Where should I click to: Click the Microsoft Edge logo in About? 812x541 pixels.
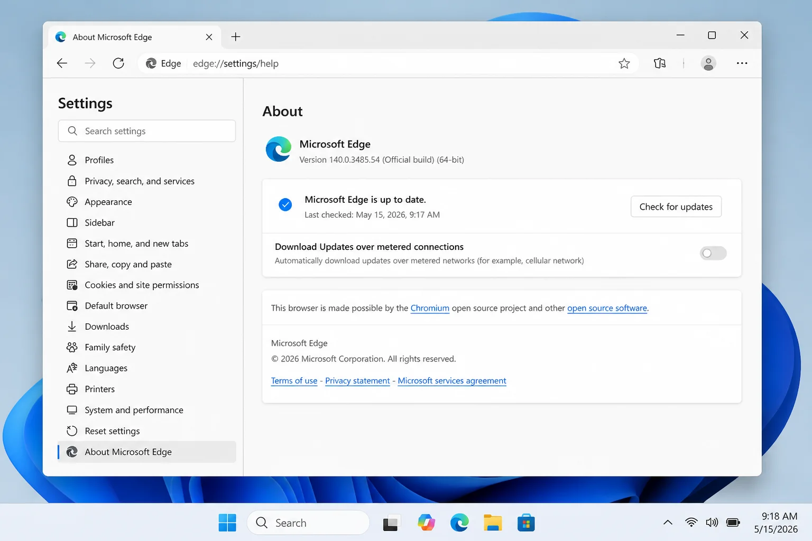279,149
